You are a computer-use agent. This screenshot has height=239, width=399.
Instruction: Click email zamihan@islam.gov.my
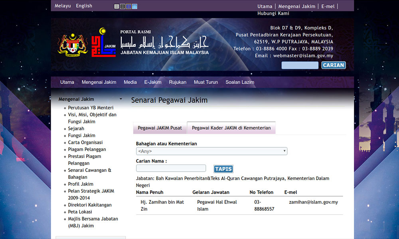[314, 202]
